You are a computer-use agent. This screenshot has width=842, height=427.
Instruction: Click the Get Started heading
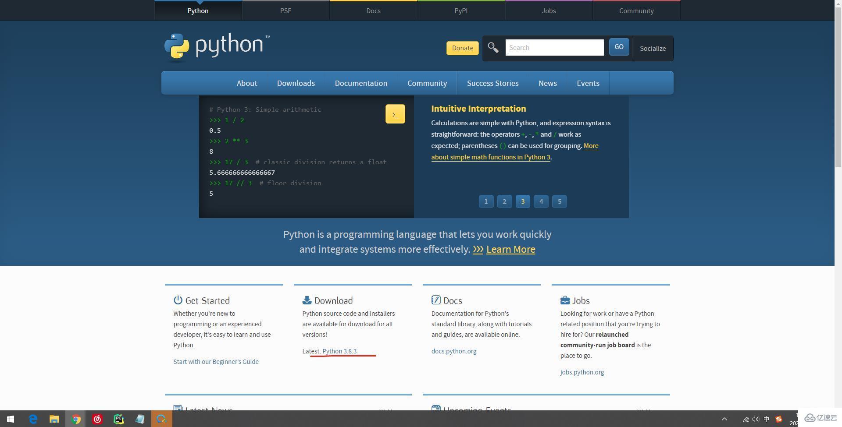(207, 300)
